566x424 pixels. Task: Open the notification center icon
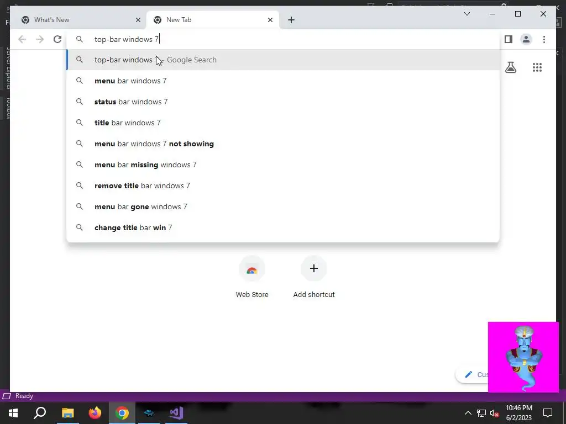click(x=548, y=413)
